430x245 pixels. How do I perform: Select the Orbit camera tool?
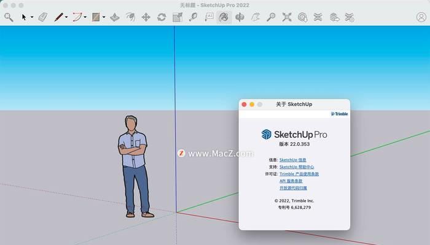point(240,17)
